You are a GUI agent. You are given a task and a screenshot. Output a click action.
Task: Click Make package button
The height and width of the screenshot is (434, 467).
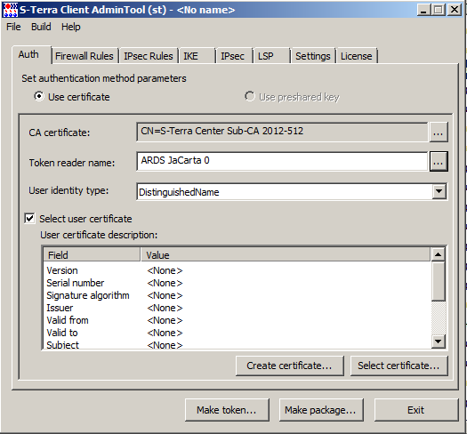[x=320, y=410]
